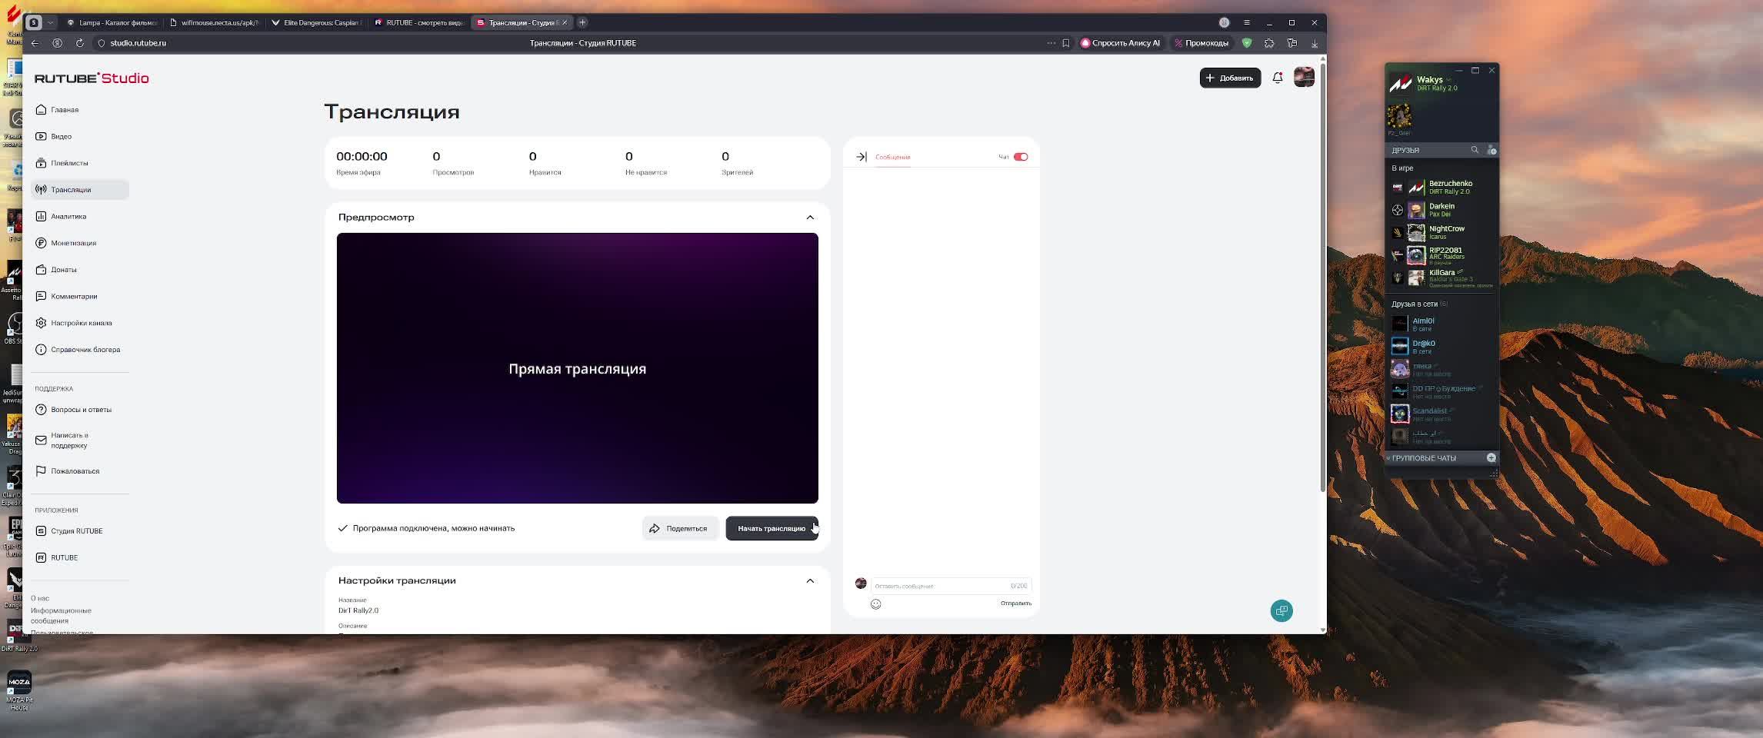Click the add friend icon in Steam
The image size is (1763, 738).
pyautogui.click(x=1491, y=150)
